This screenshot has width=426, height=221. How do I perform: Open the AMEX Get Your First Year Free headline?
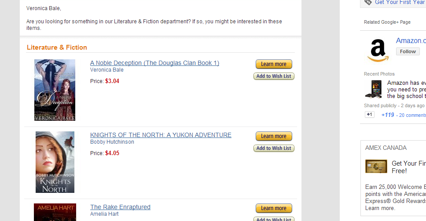[x=408, y=167]
